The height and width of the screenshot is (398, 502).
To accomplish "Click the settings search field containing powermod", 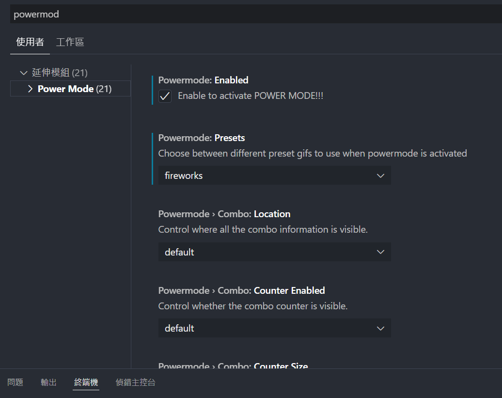I will (256, 14).
